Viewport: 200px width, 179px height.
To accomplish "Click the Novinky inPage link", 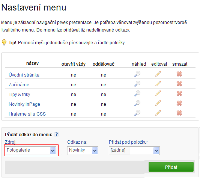I will [x=24, y=104].
